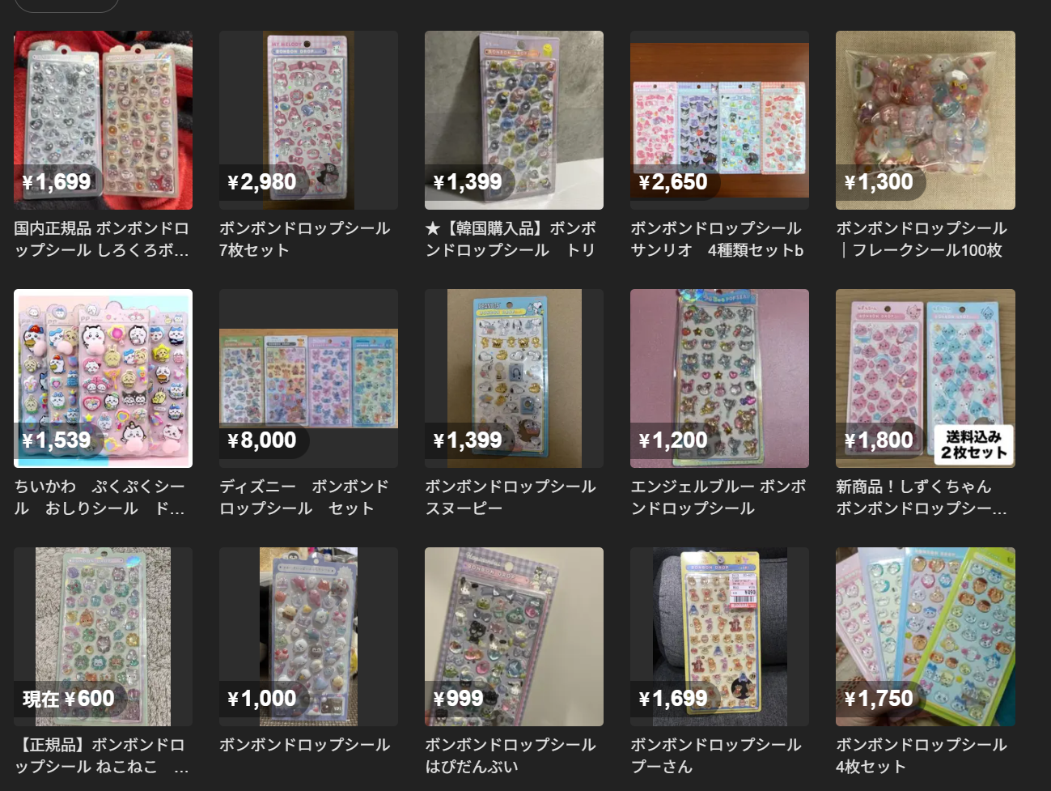This screenshot has height=791, width=1051.
Task: Open the ¥1,000 ボンボンドロップシール thumbnail
Action: 308,636
